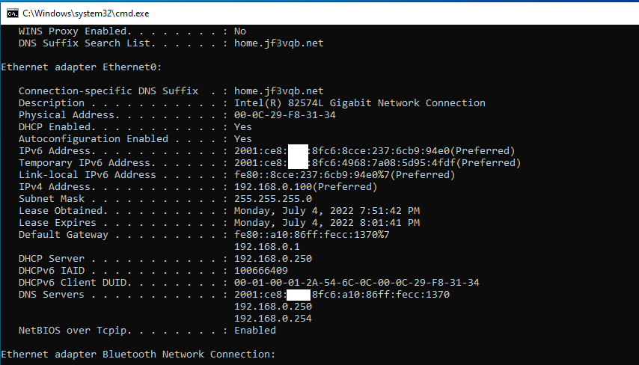Click the window title C:\Windows\system32\cmd.exe
639x365 pixels.
pyautogui.click(x=86, y=13)
